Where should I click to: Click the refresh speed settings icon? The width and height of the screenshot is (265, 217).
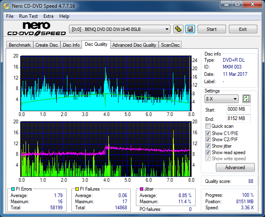[x=246, y=99]
